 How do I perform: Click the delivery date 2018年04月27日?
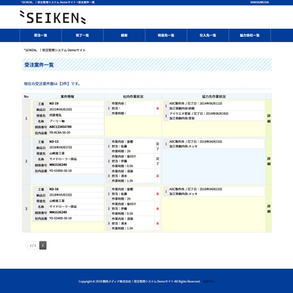coord(60,147)
